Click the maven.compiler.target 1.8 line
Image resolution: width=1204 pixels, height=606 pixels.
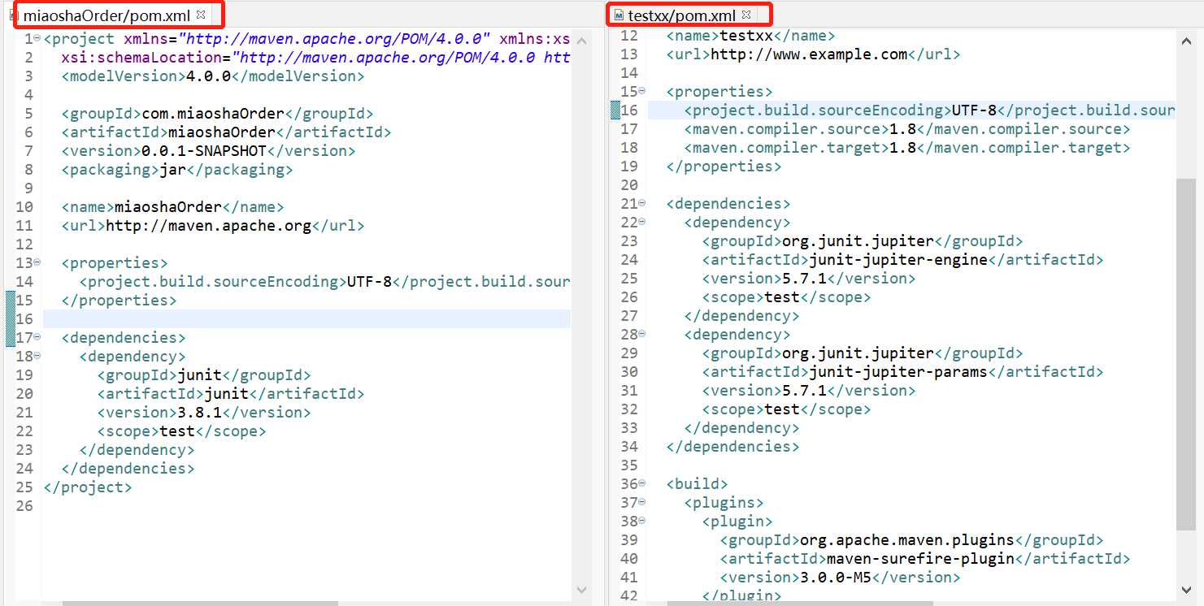pos(906,148)
